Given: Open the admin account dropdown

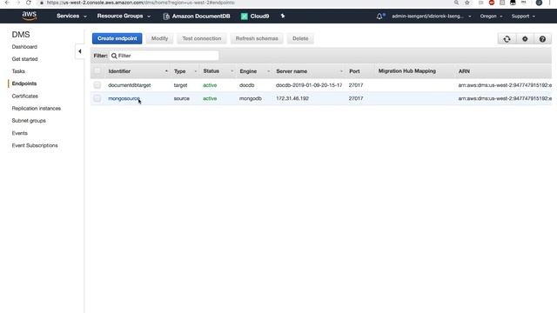Looking at the screenshot, I should point(432,17).
